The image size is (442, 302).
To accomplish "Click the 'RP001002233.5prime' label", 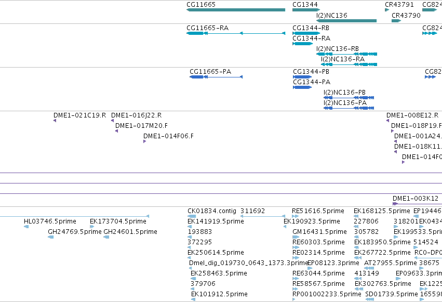I will (x=327, y=294).
